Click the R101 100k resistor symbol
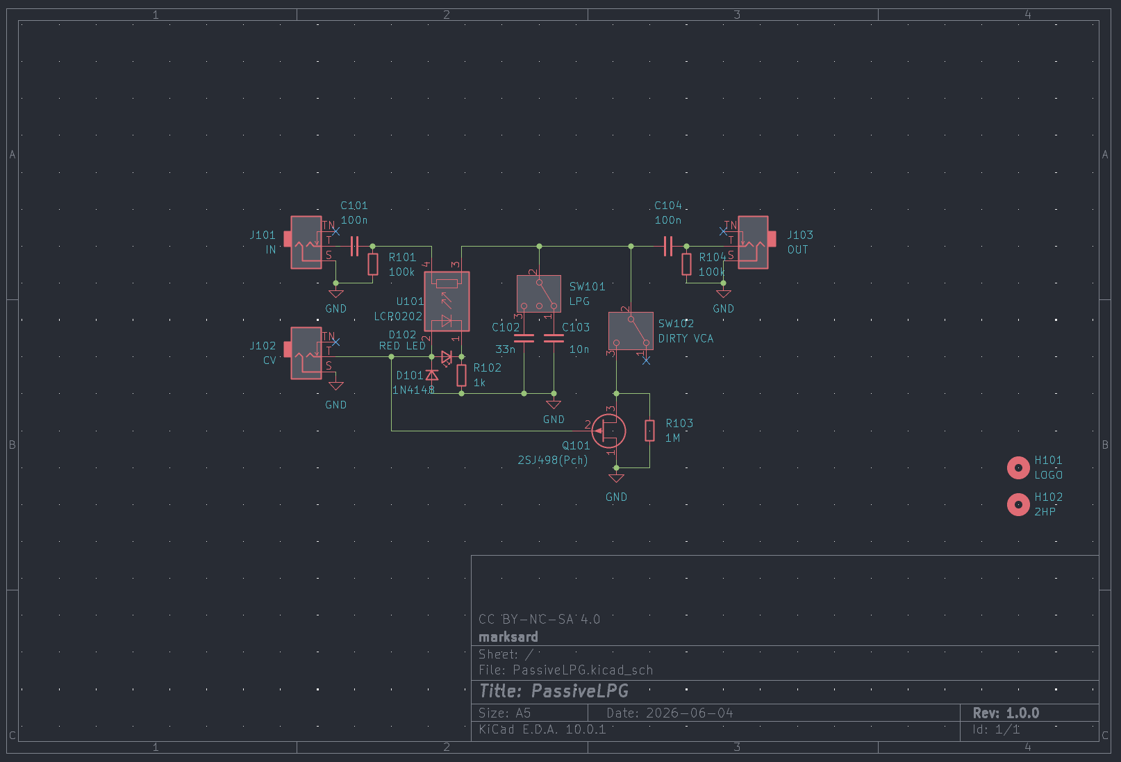The width and height of the screenshot is (1121, 762). 373,265
